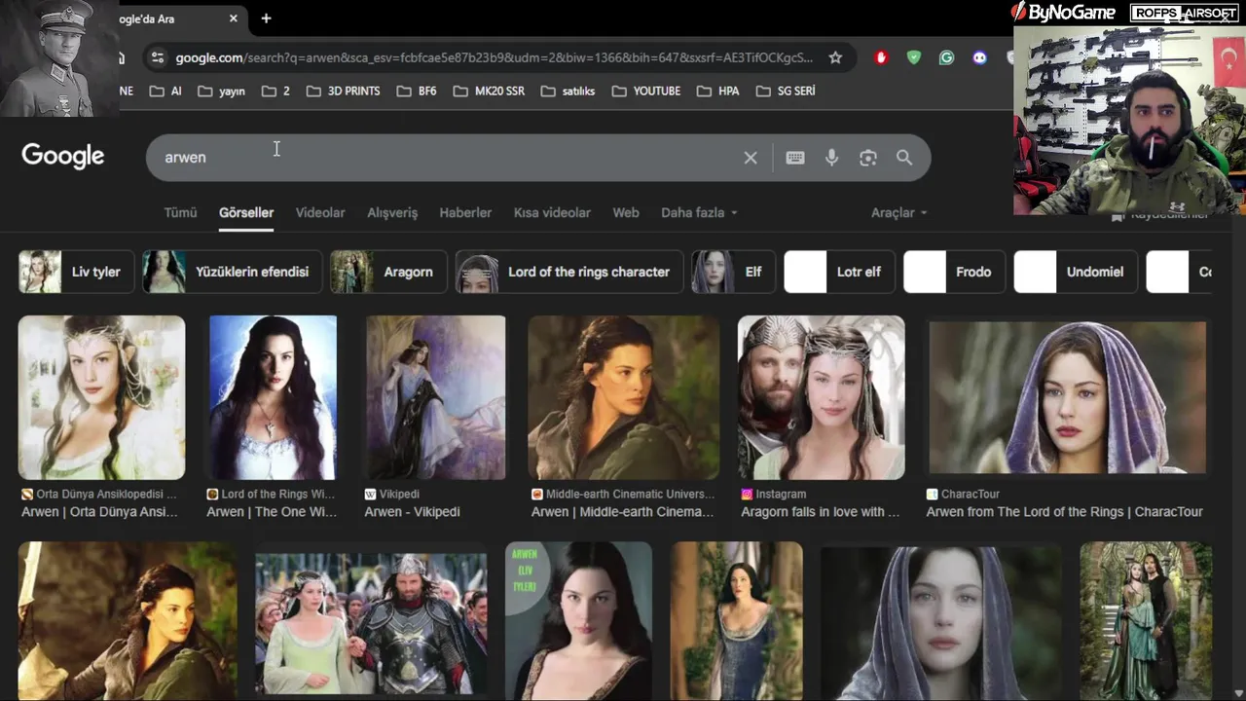Filter by the Yüzüklerin efendisi chip
1246x701 pixels.
(x=233, y=272)
